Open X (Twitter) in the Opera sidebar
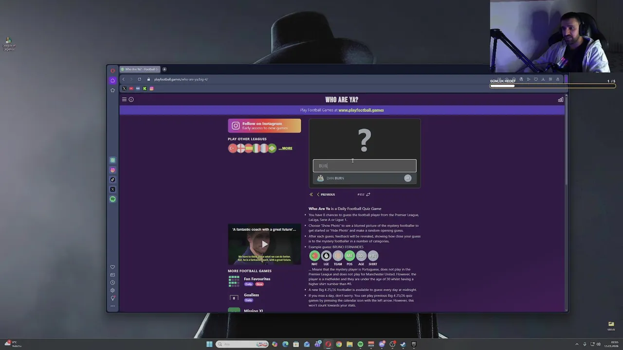623x350 pixels. click(112, 189)
